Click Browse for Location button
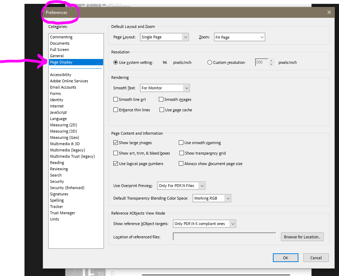The image size is (339, 276). (302, 237)
